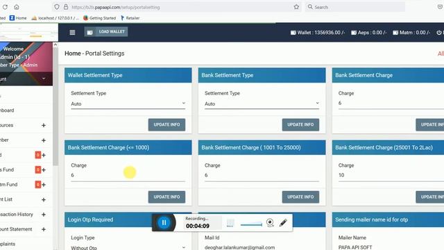Open the Home bookmark
This screenshot has height=250, width=444.
pyautogui.click(x=18, y=18)
